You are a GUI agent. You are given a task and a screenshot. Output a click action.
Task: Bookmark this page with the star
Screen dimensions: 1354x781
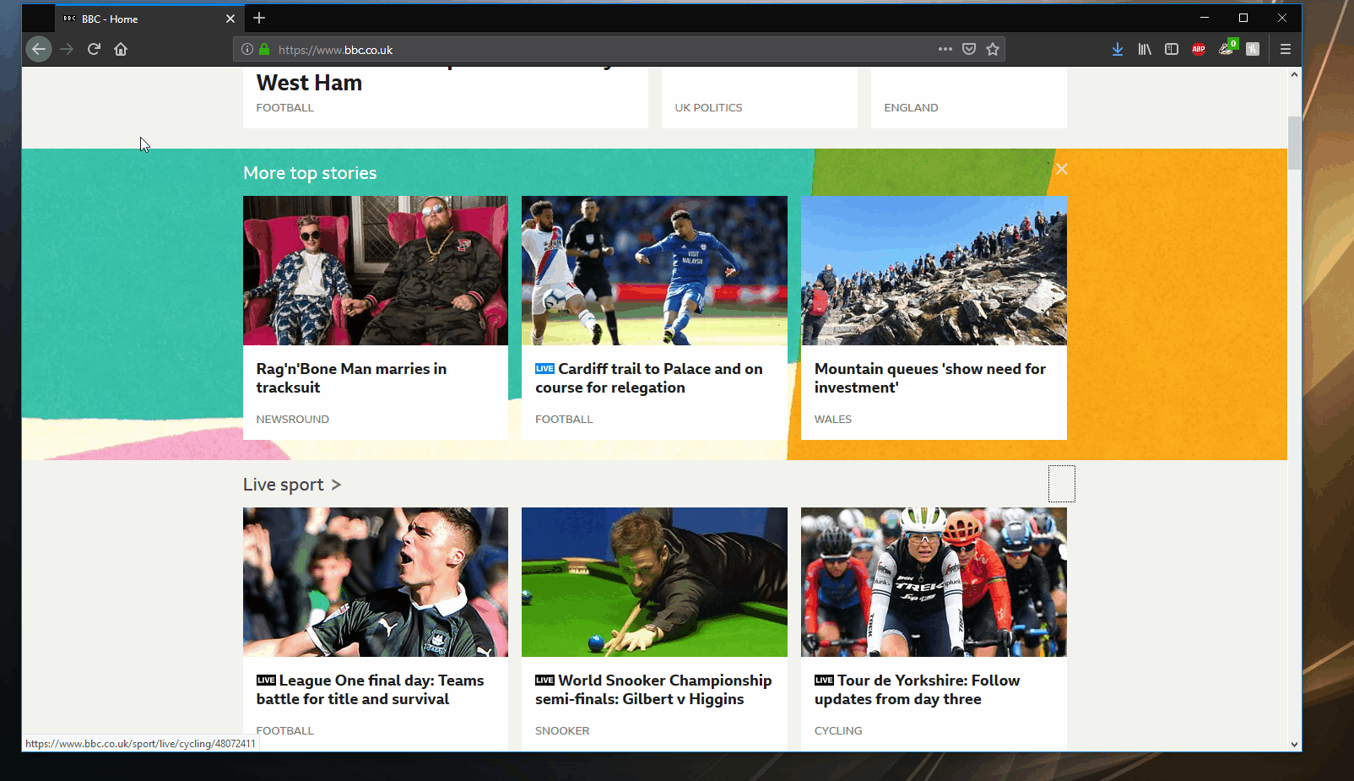[993, 49]
